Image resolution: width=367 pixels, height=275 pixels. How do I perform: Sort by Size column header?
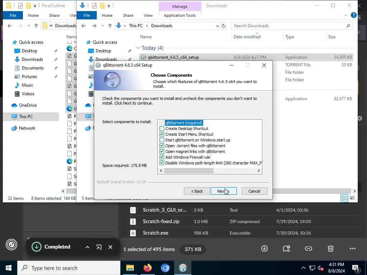[x=332, y=37]
